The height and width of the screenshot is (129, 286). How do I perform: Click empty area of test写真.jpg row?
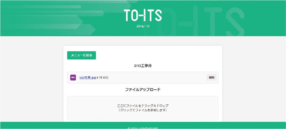point(157,77)
